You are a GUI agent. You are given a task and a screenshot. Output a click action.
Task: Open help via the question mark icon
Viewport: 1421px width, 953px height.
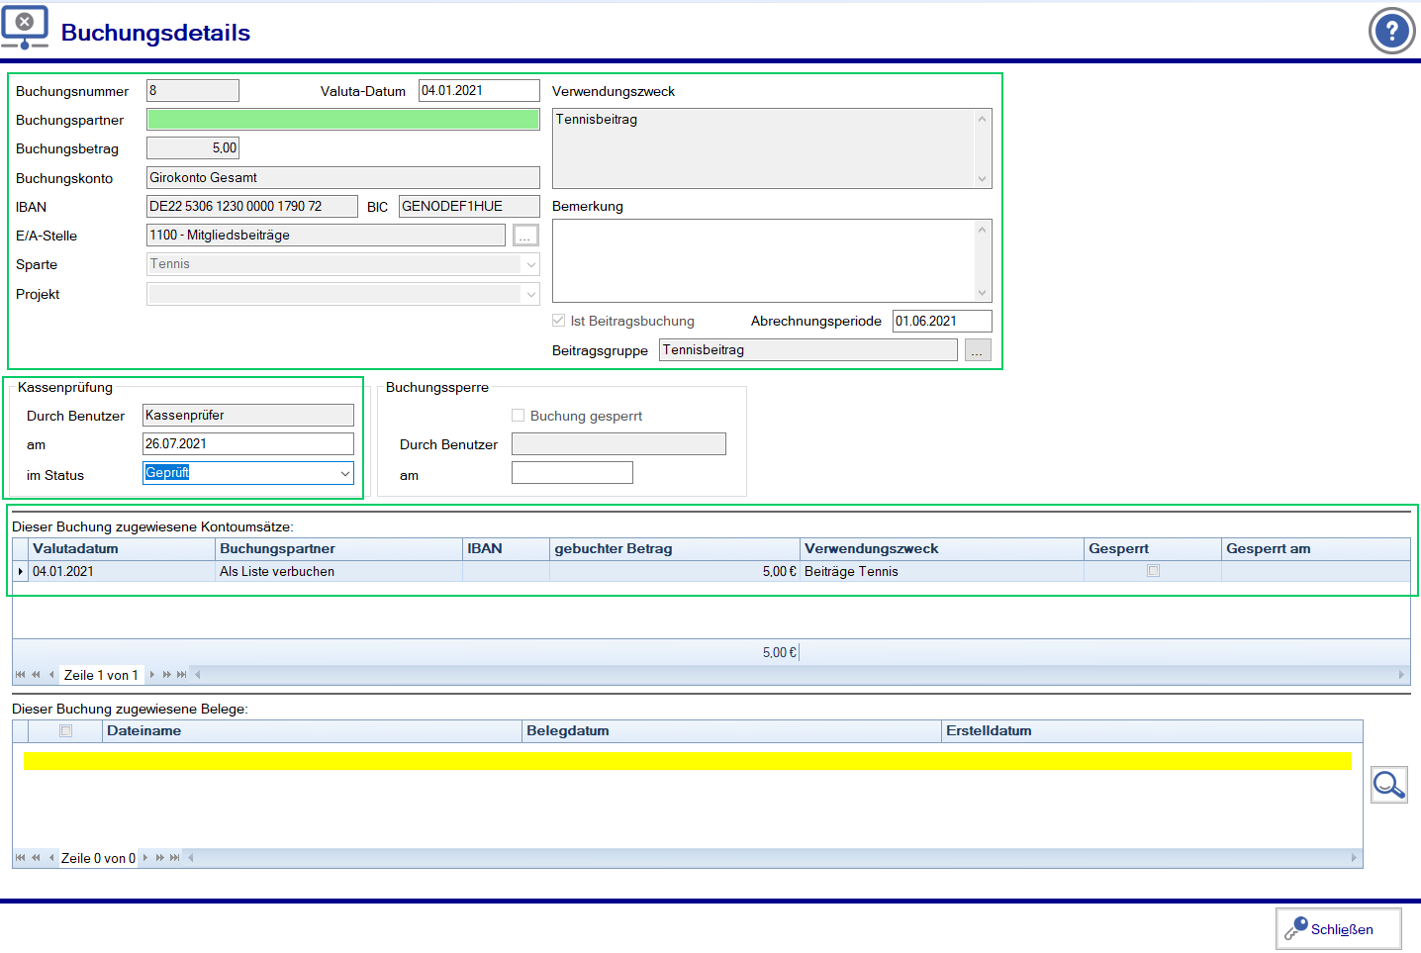pyautogui.click(x=1391, y=32)
